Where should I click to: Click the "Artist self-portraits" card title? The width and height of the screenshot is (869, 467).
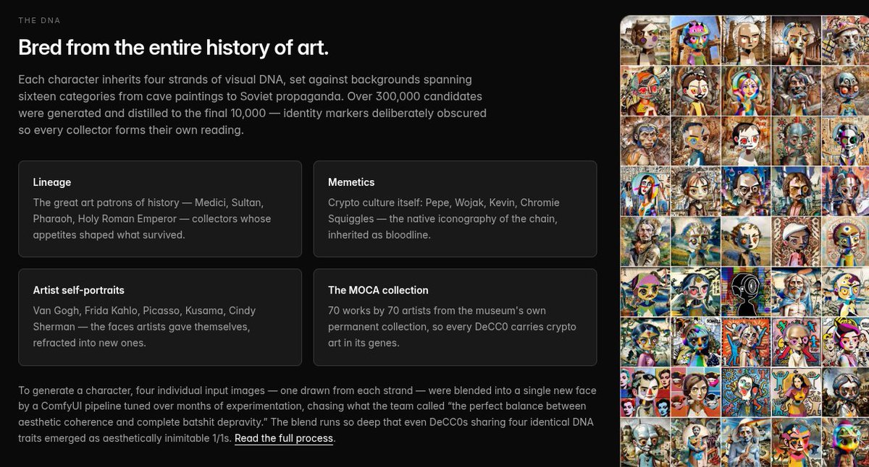[79, 290]
